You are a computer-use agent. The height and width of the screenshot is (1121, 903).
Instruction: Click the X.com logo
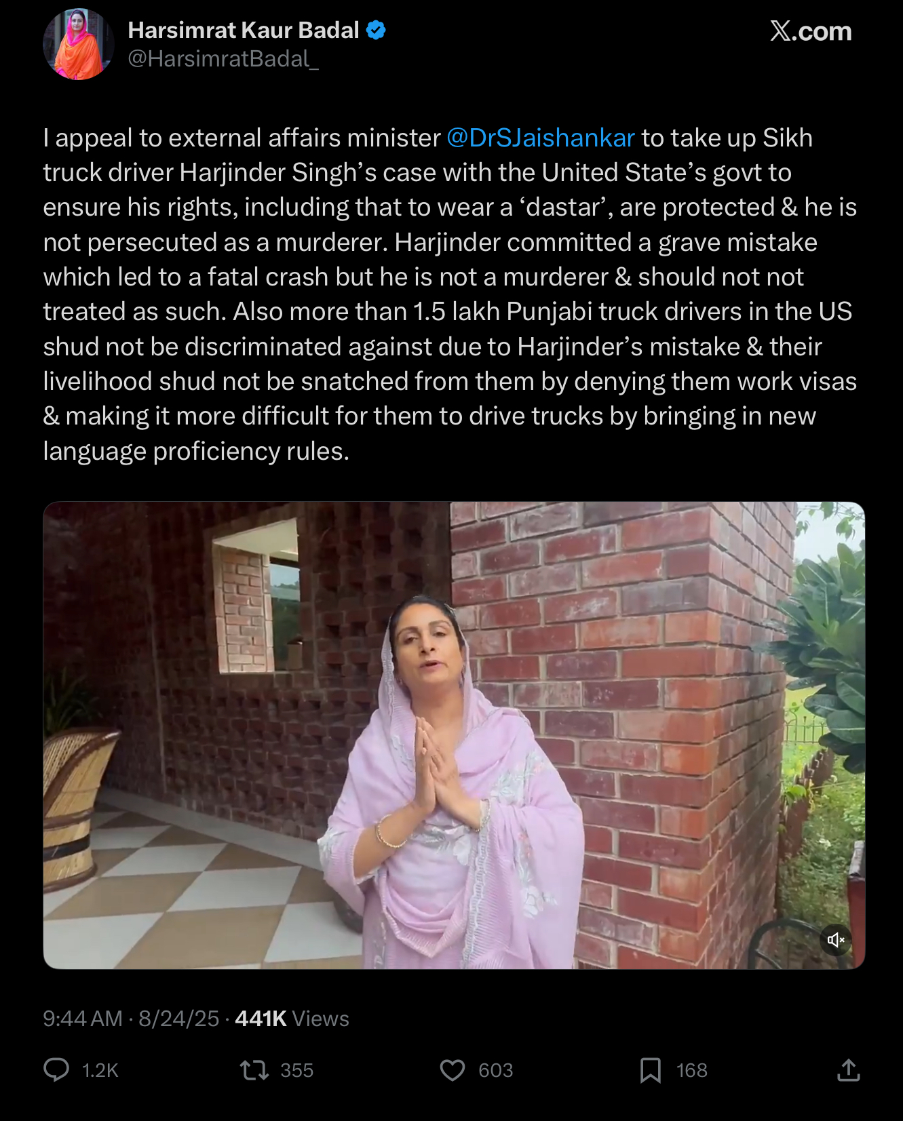click(x=810, y=31)
